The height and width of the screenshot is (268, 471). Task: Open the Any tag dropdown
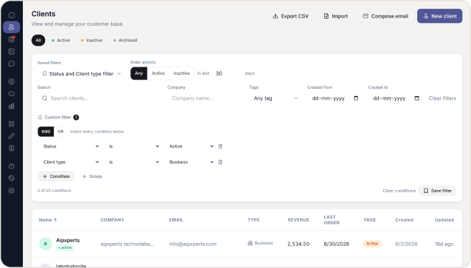click(x=276, y=98)
